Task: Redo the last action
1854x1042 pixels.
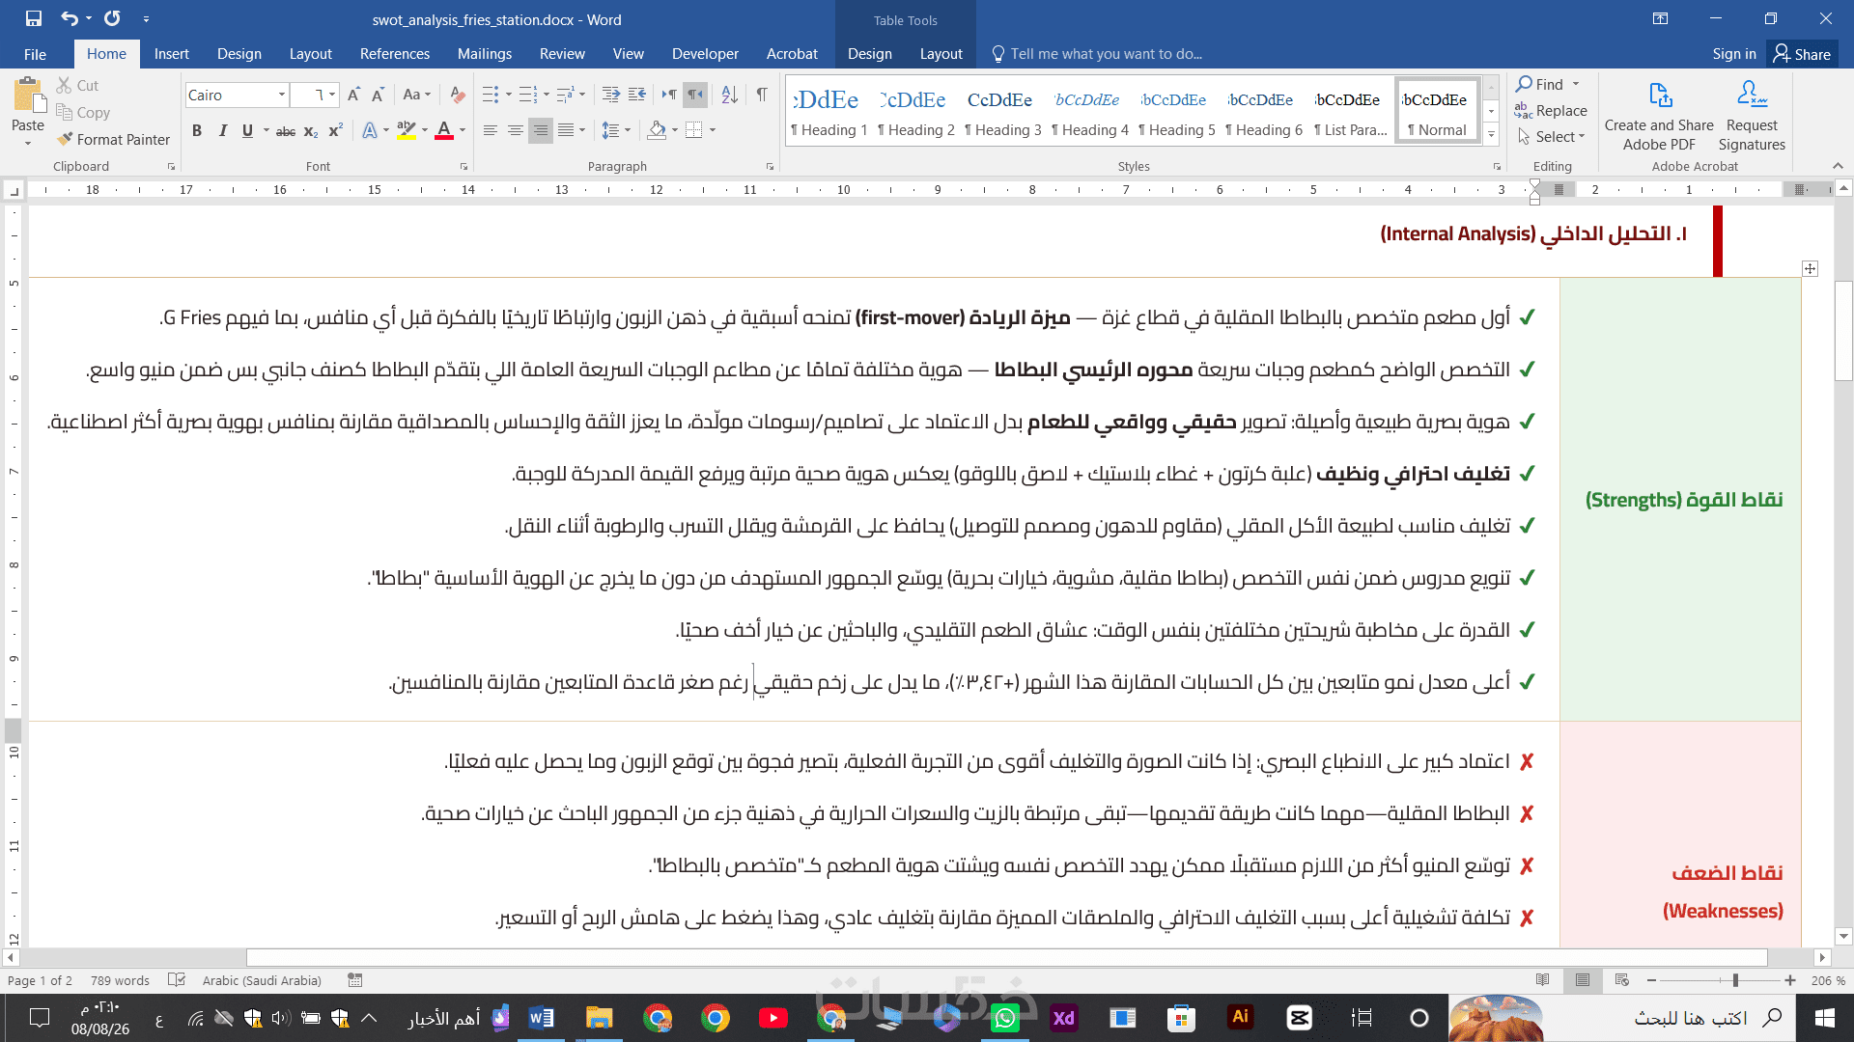Action: point(112,18)
